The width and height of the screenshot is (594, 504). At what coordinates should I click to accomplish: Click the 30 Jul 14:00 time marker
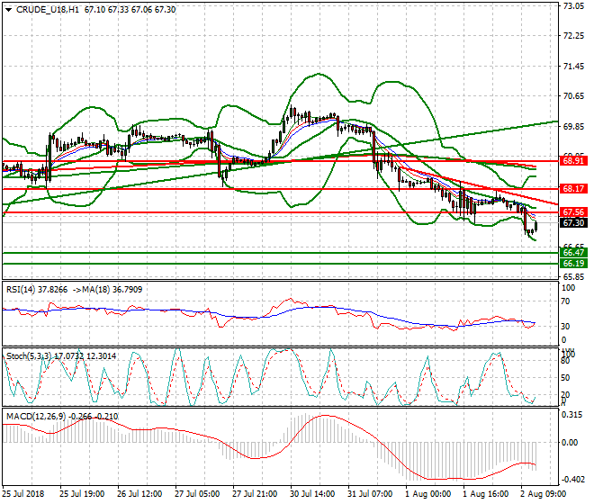pos(312,494)
